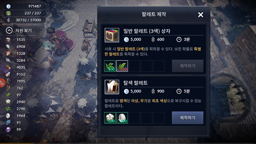Viewport: 256px width, 144px height.
Task: Tap the wheat food icon beside 30732 / 37000
Action: tap(9, 20)
